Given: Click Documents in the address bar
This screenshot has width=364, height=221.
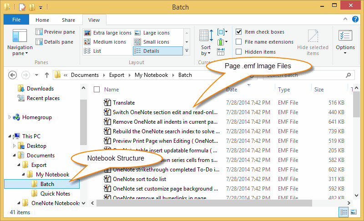Looking at the screenshot, I should click(85, 75).
